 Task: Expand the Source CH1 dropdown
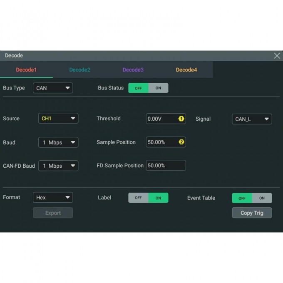(58, 119)
